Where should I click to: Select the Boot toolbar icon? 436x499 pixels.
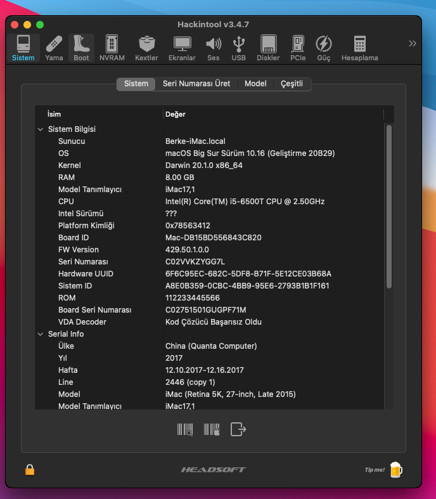tap(81, 48)
